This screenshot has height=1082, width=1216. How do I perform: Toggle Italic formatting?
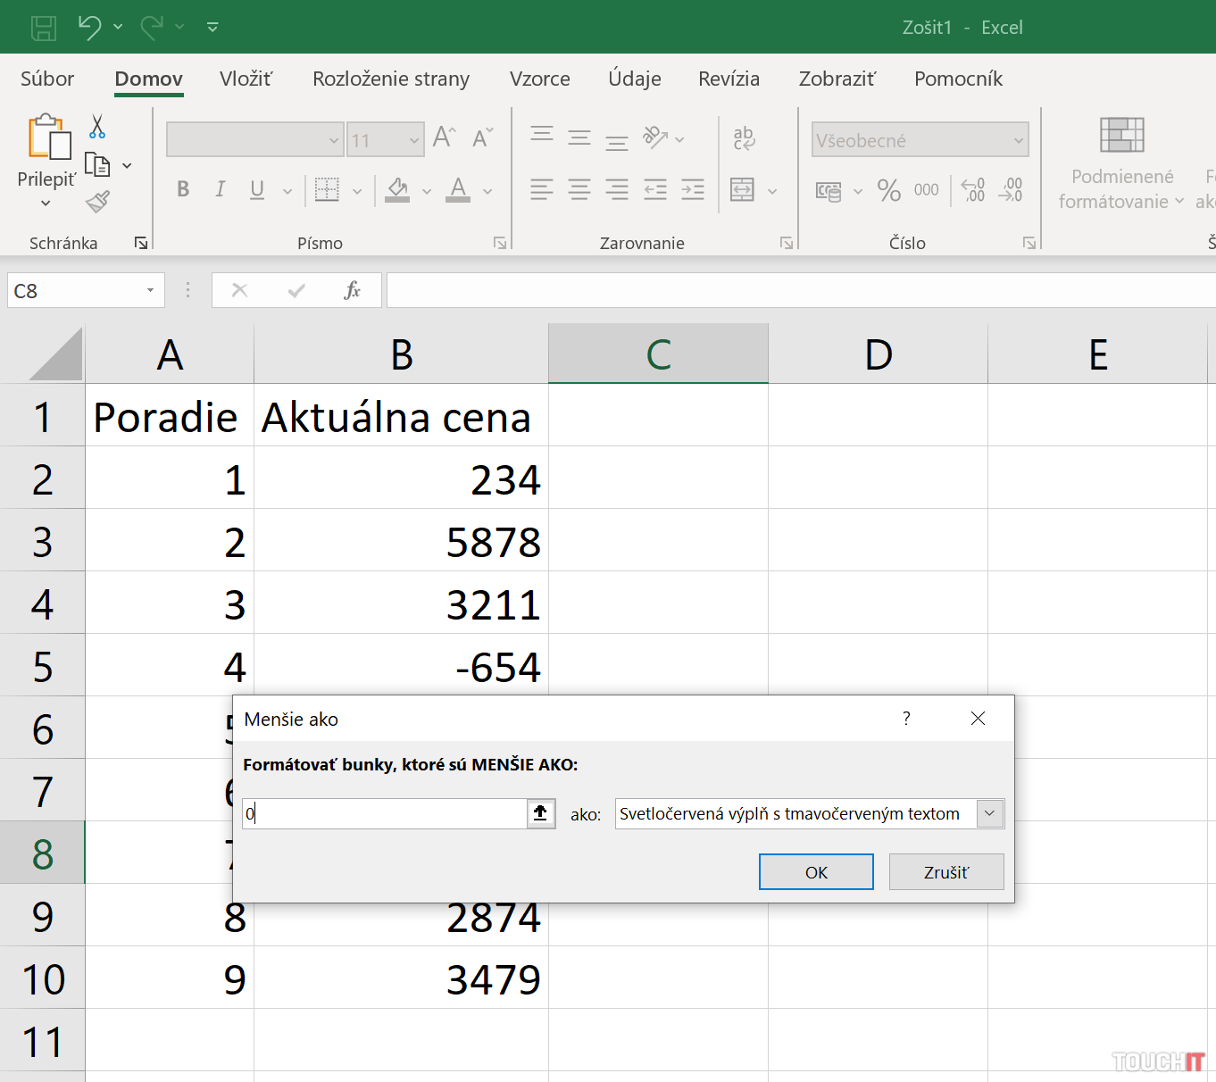[220, 189]
